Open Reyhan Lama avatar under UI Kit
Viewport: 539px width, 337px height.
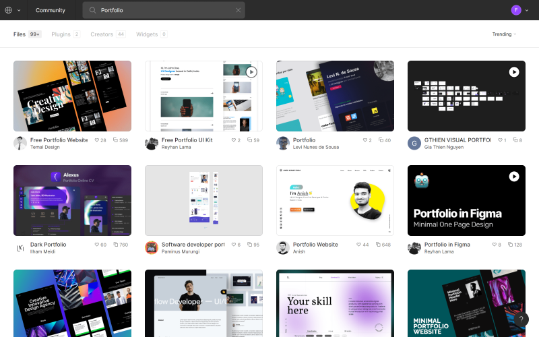coord(152,144)
